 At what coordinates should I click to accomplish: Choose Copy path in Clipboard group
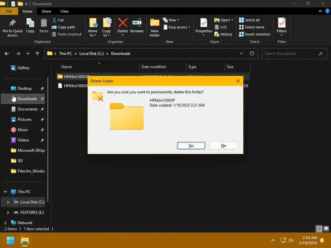click(64, 27)
